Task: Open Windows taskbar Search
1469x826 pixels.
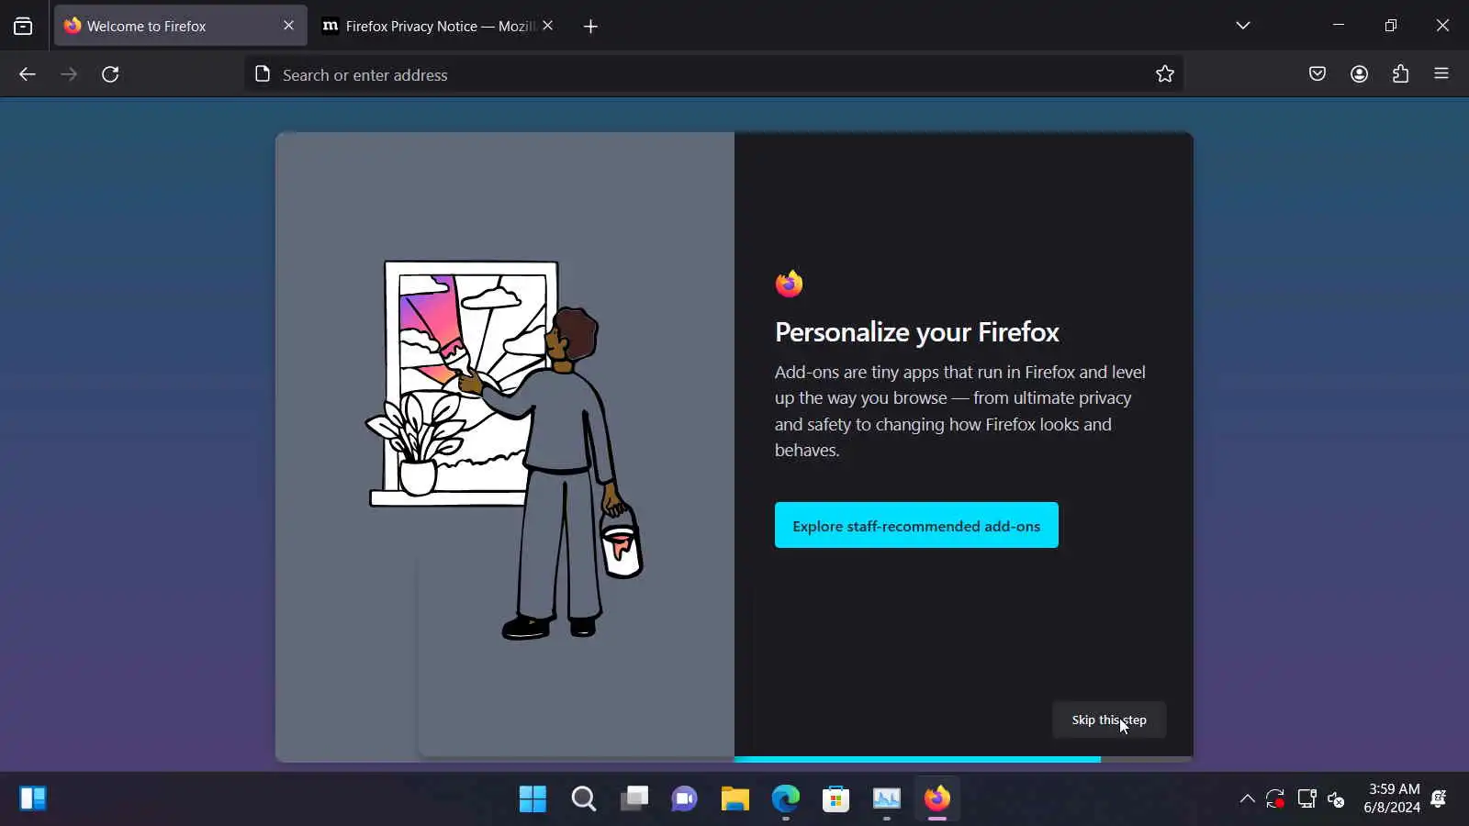Action: tap(584, 798)
